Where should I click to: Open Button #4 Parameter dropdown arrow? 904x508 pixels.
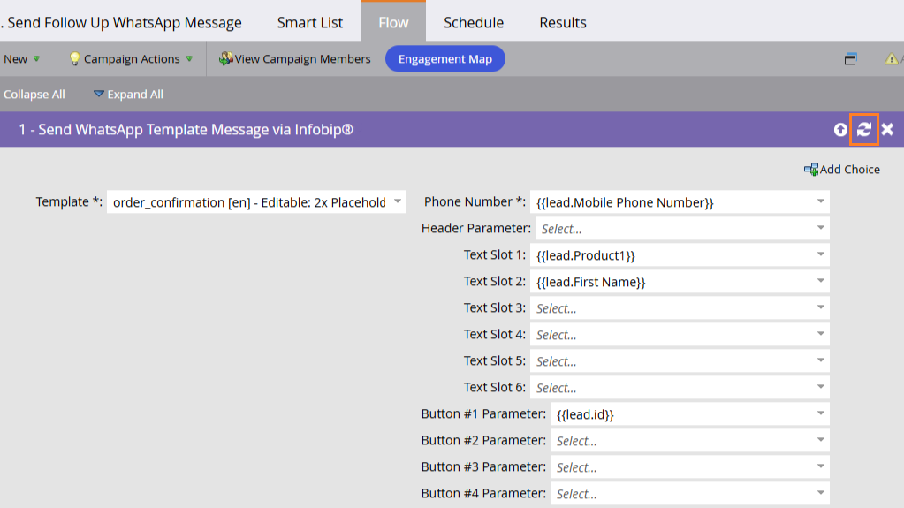[820, 494]
